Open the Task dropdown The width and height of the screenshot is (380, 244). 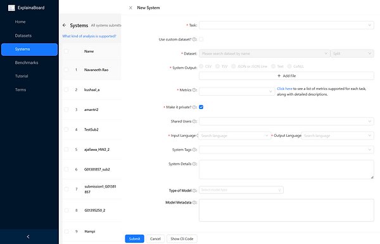(286, 25)
